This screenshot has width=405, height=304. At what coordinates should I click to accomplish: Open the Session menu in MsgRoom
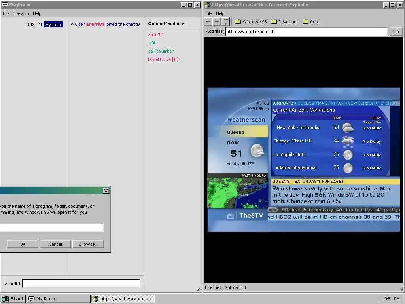21,13
